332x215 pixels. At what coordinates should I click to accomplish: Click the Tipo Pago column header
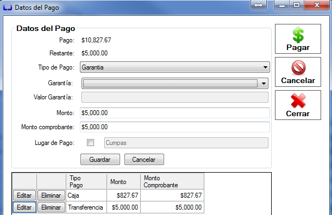86,181
